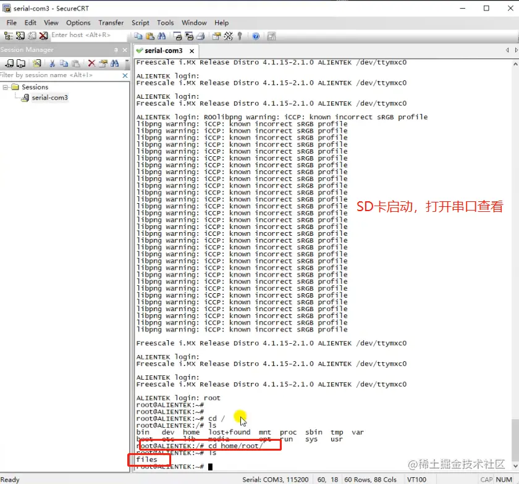Click terminal scrollbar up arrow
This screenshot has width=519, height=484.
[515, 64]
